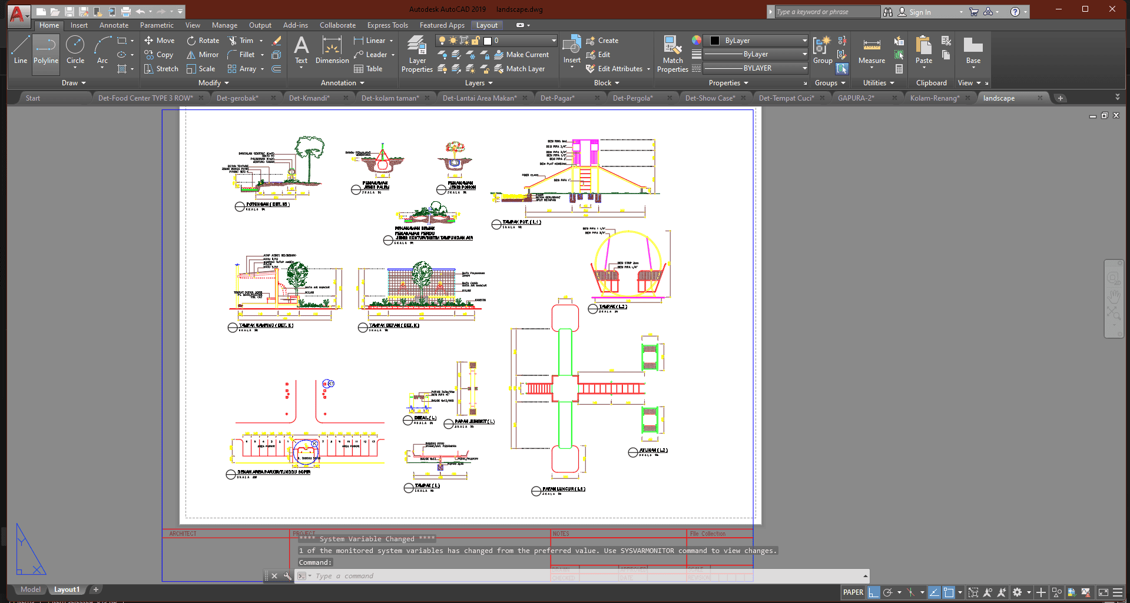
Task: Activate the Mirror tool
Action: click(203, 55)
